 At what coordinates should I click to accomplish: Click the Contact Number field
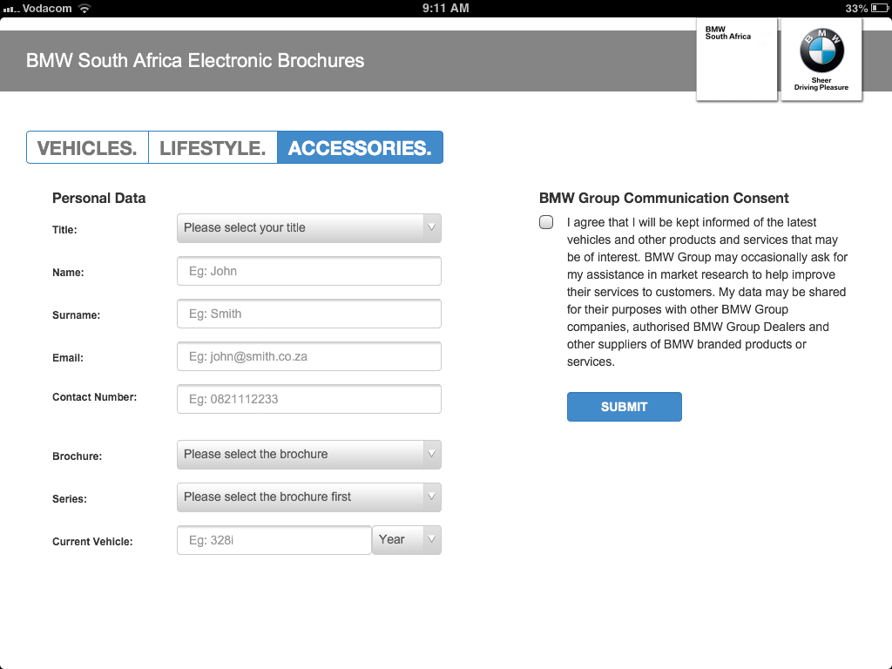point(308,399)
